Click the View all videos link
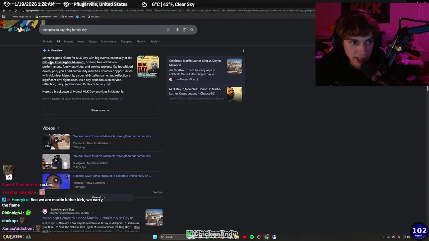429x241 pixels. [x=98, y=197]
